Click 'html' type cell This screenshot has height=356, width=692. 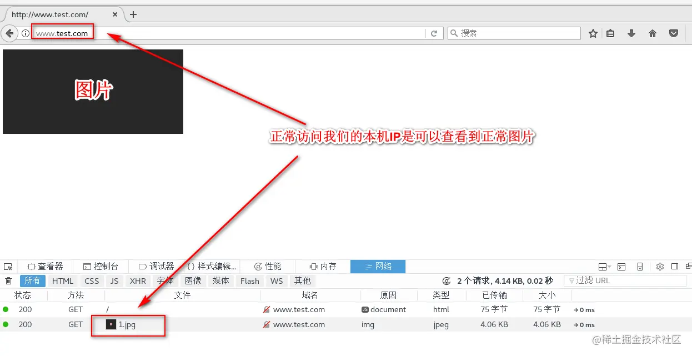(x=442, y=309)
